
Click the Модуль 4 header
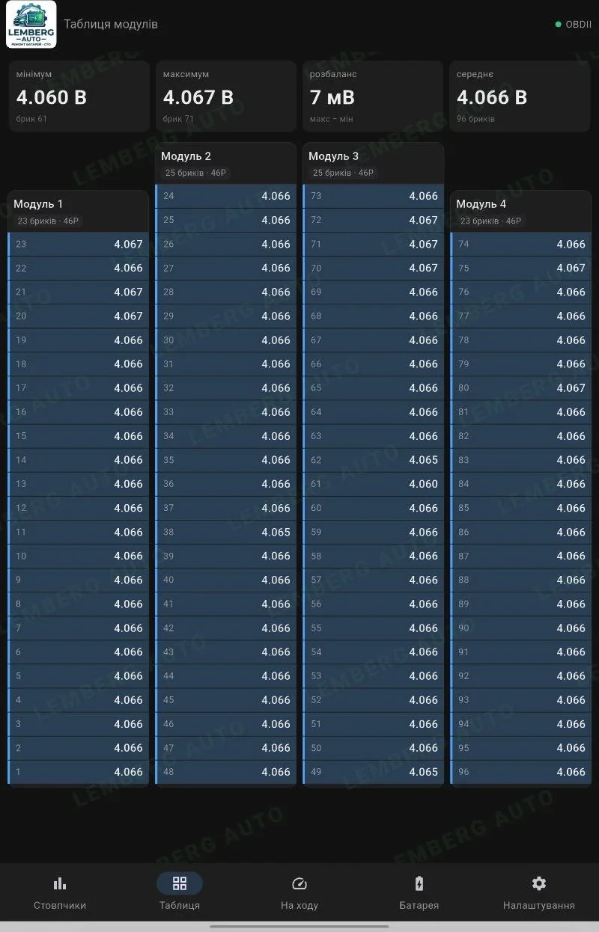pos(520,211)
